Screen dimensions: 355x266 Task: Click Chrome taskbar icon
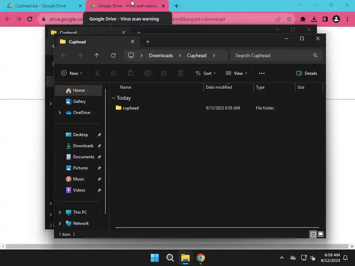coord(201,258)
